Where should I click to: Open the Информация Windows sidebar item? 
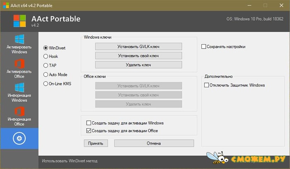19,92
